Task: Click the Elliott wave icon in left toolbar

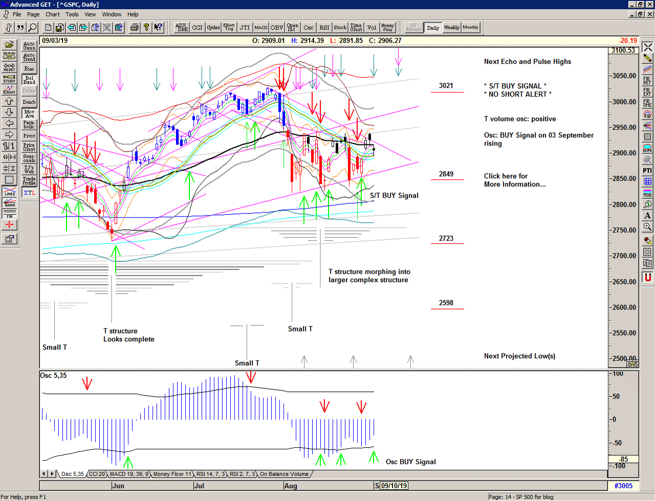Action: tap(9, 90)
